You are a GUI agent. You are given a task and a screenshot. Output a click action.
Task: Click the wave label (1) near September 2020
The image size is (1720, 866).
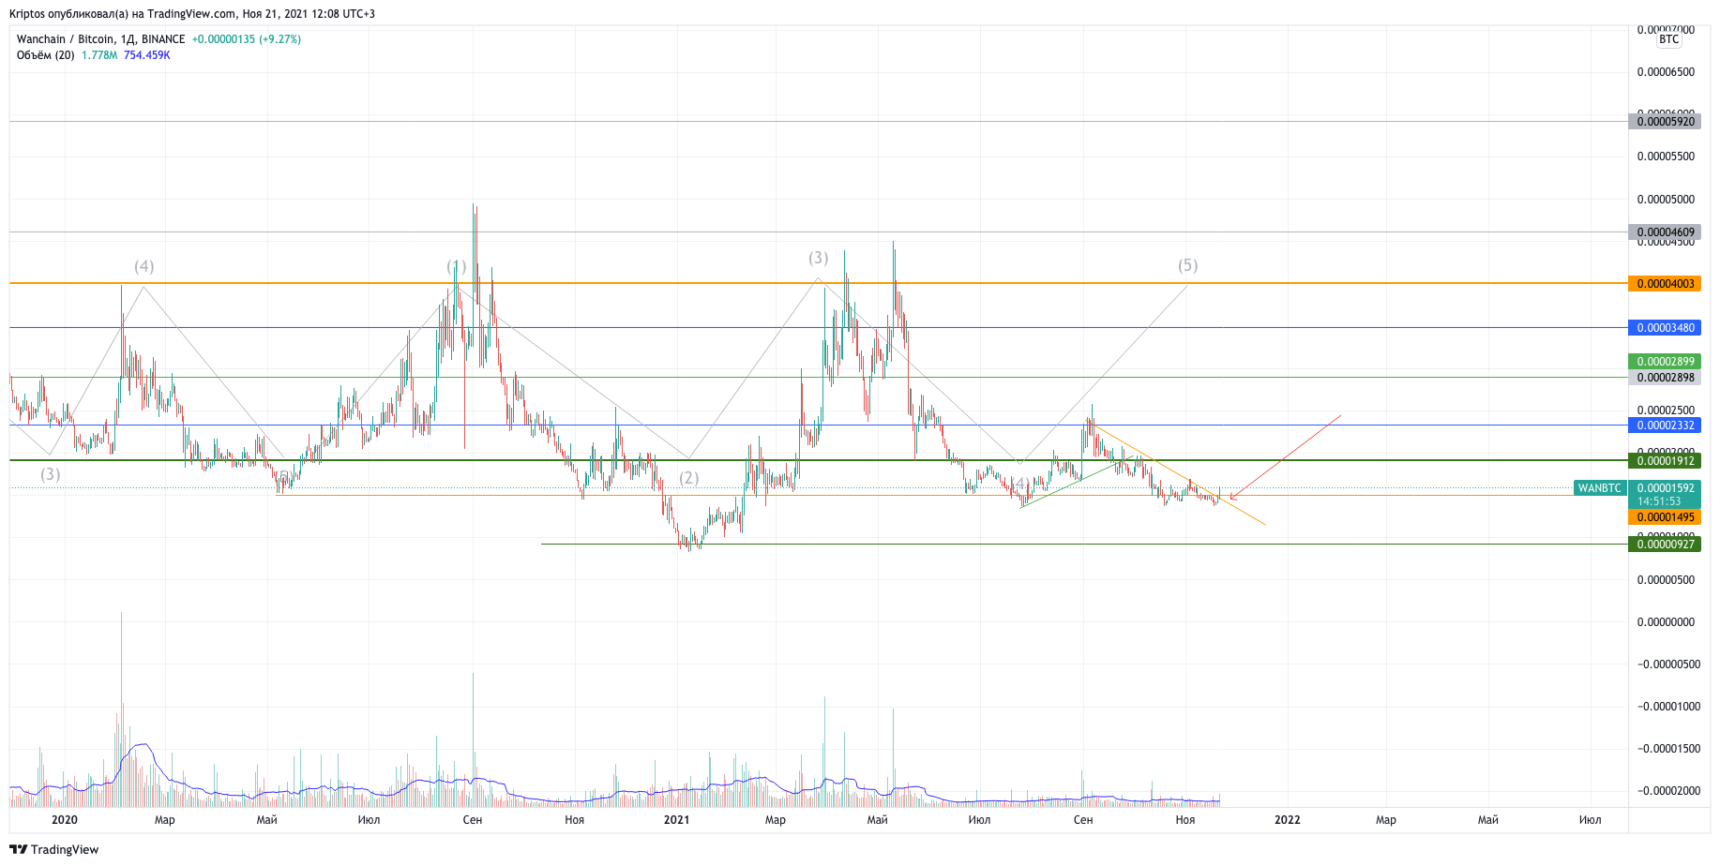point(457,266)
